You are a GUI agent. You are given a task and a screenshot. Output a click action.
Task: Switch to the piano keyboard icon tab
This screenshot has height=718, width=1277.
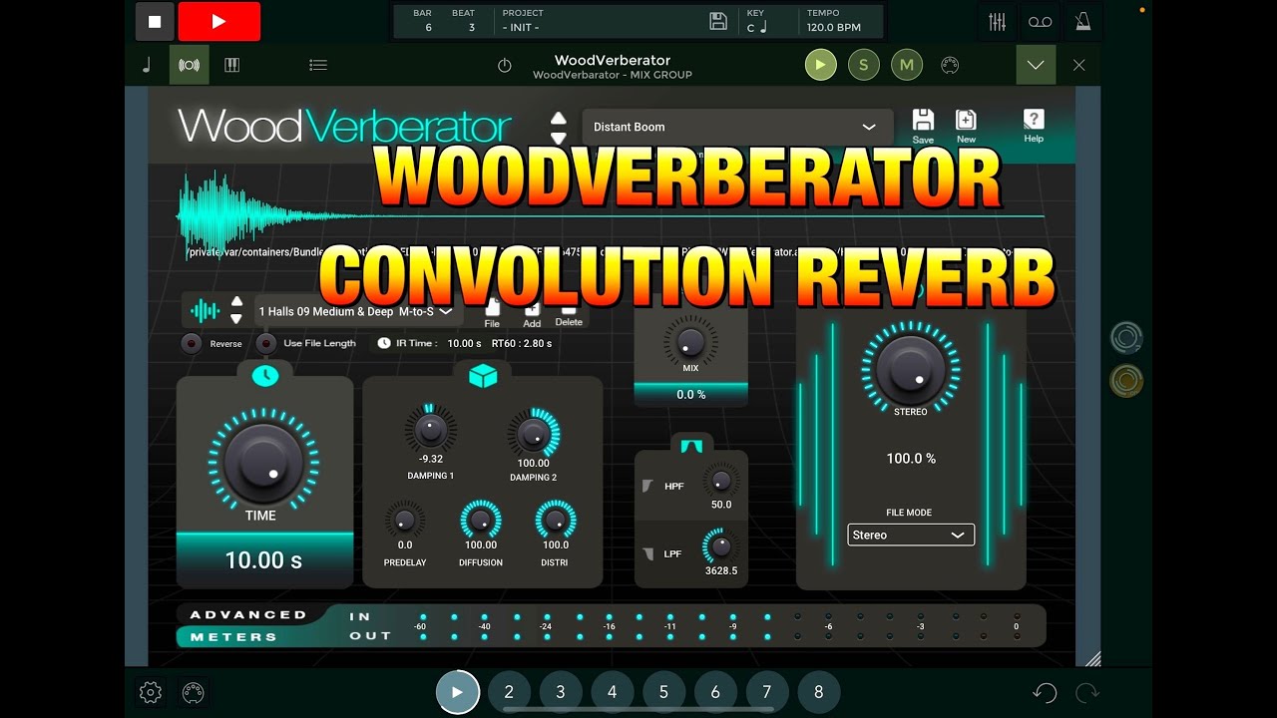tap(231, 65)
